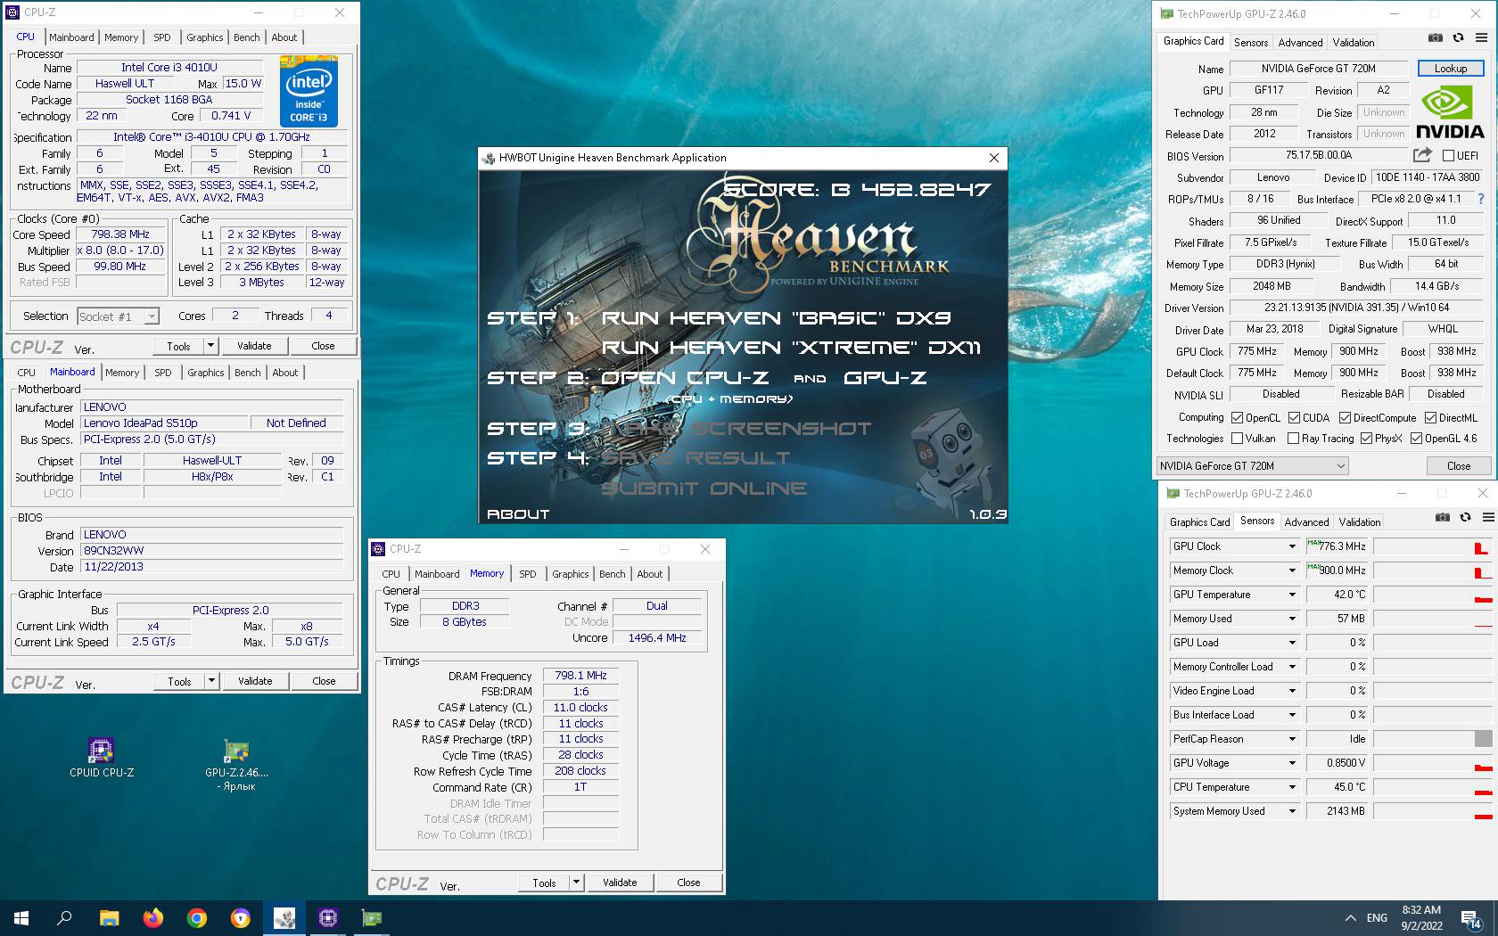This screenshot has width=1498, height=936.
Task: Click the Lookup button in GPU-Z
Action: 1450,69
